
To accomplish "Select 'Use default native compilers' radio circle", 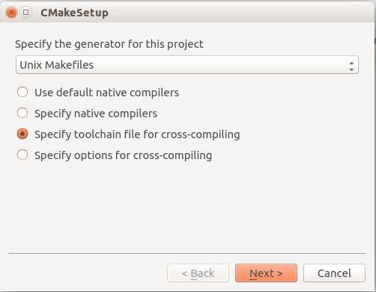I will tap(22, 92).
